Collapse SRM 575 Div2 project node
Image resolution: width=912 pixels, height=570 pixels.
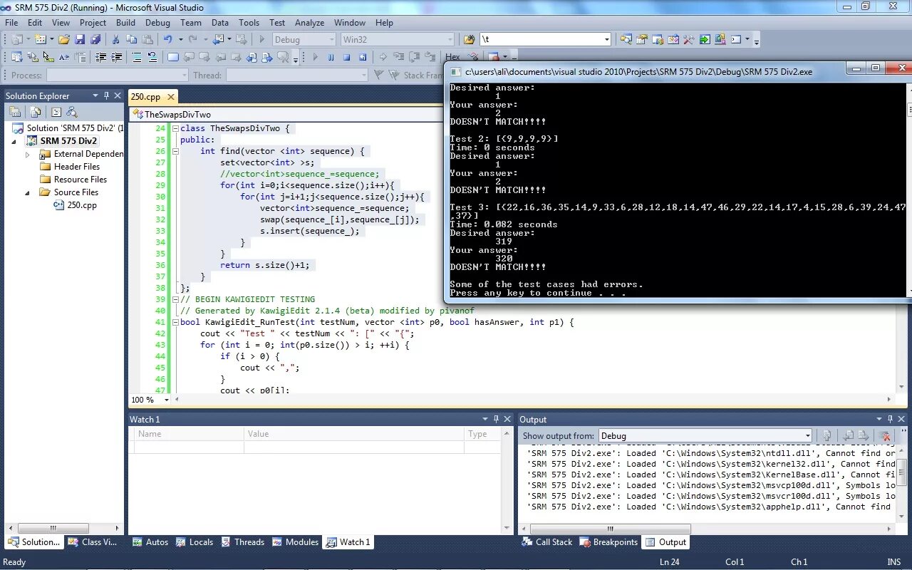[14, 141]
